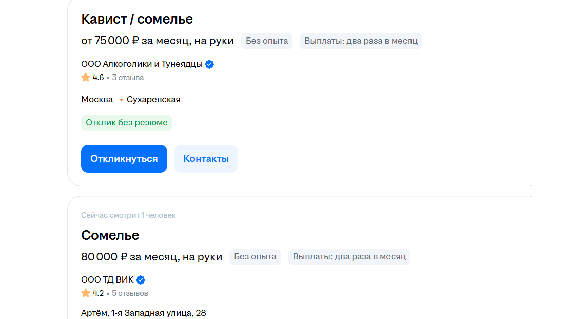Screen dimensions: 567x319
Task: Open the "5 отзывов" reviews link
Action: (130, 293)
